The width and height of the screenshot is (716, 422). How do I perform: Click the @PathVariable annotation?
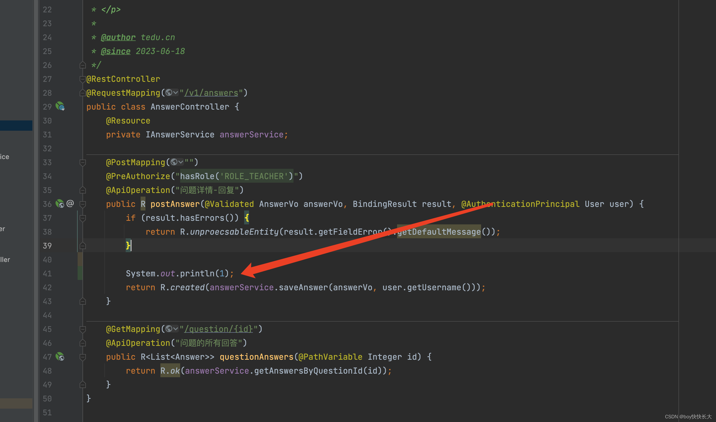tap(331, 357)
